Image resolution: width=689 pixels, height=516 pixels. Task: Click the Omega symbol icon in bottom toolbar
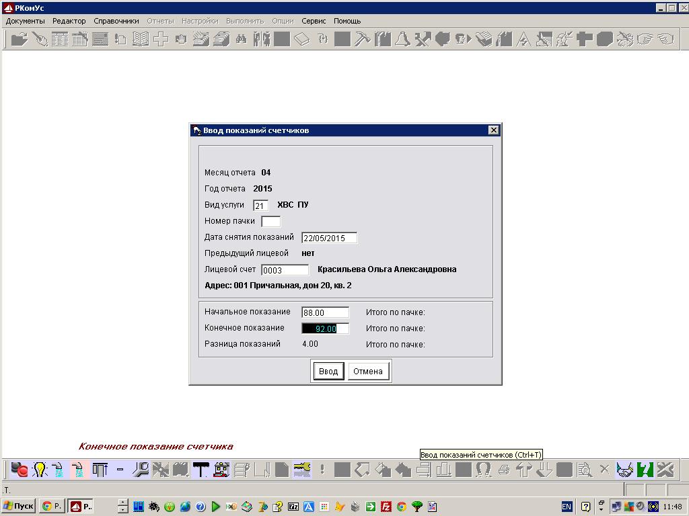click(483, 470)
